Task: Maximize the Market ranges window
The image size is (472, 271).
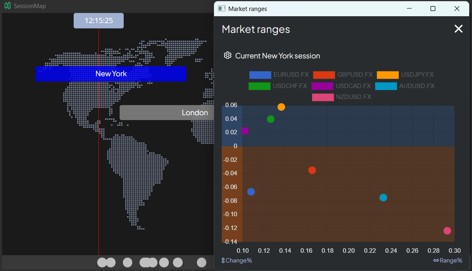Action: click(433, 9)
